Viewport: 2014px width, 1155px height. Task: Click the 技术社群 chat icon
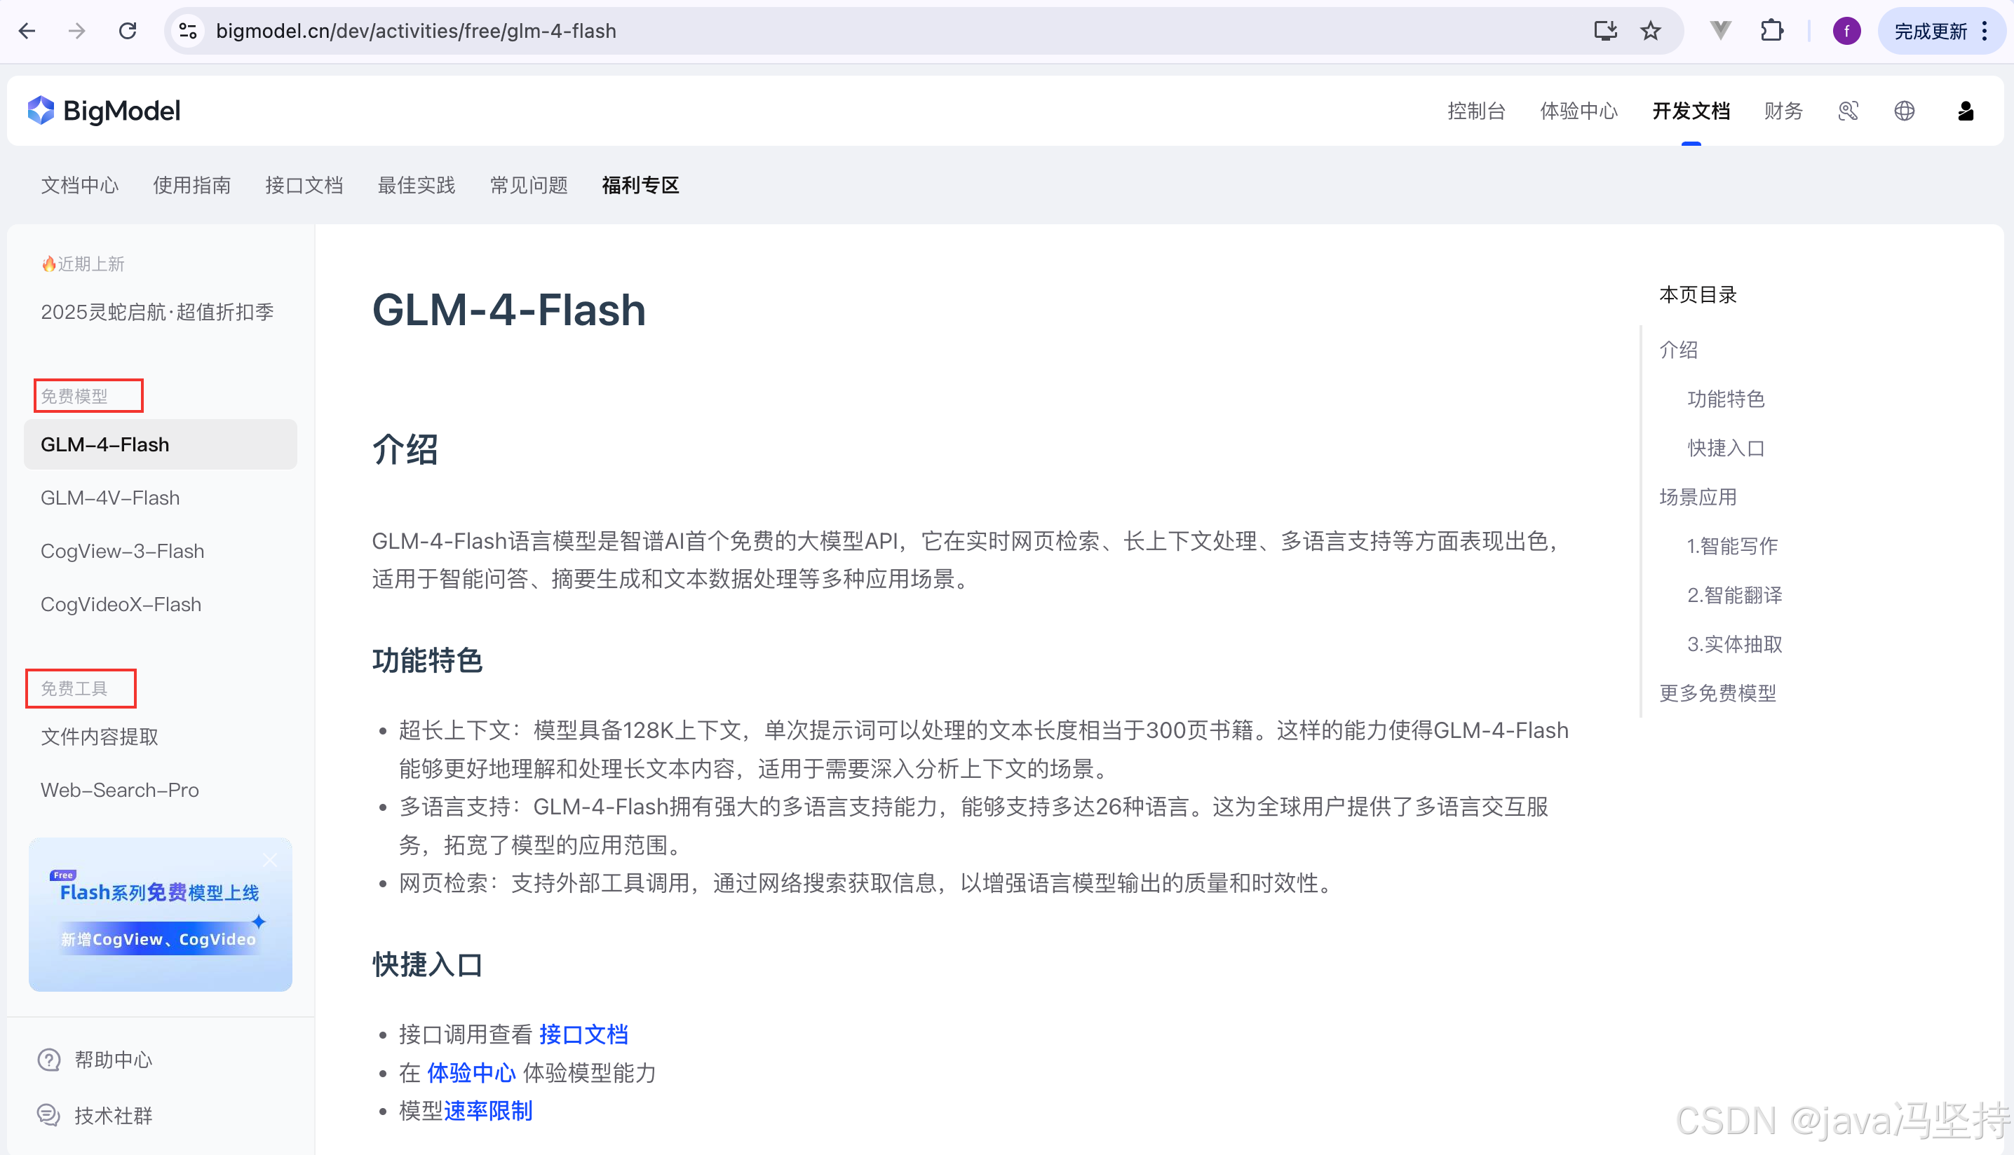click(49, 1115)
